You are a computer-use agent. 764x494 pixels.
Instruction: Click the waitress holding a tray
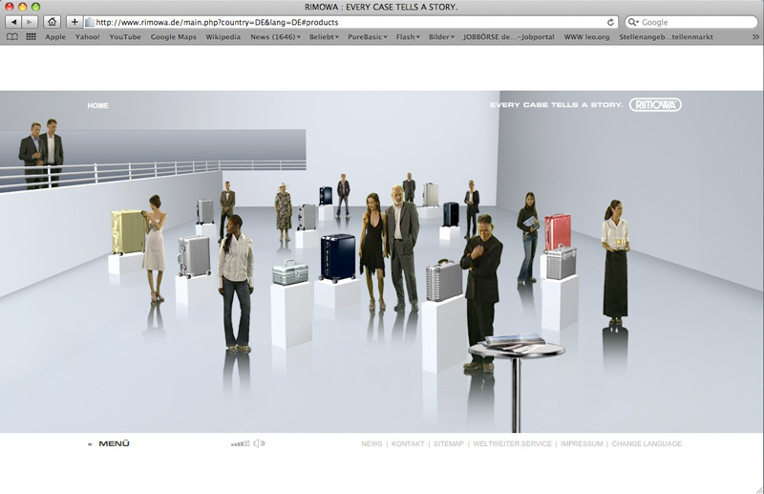tap(615, 263)
